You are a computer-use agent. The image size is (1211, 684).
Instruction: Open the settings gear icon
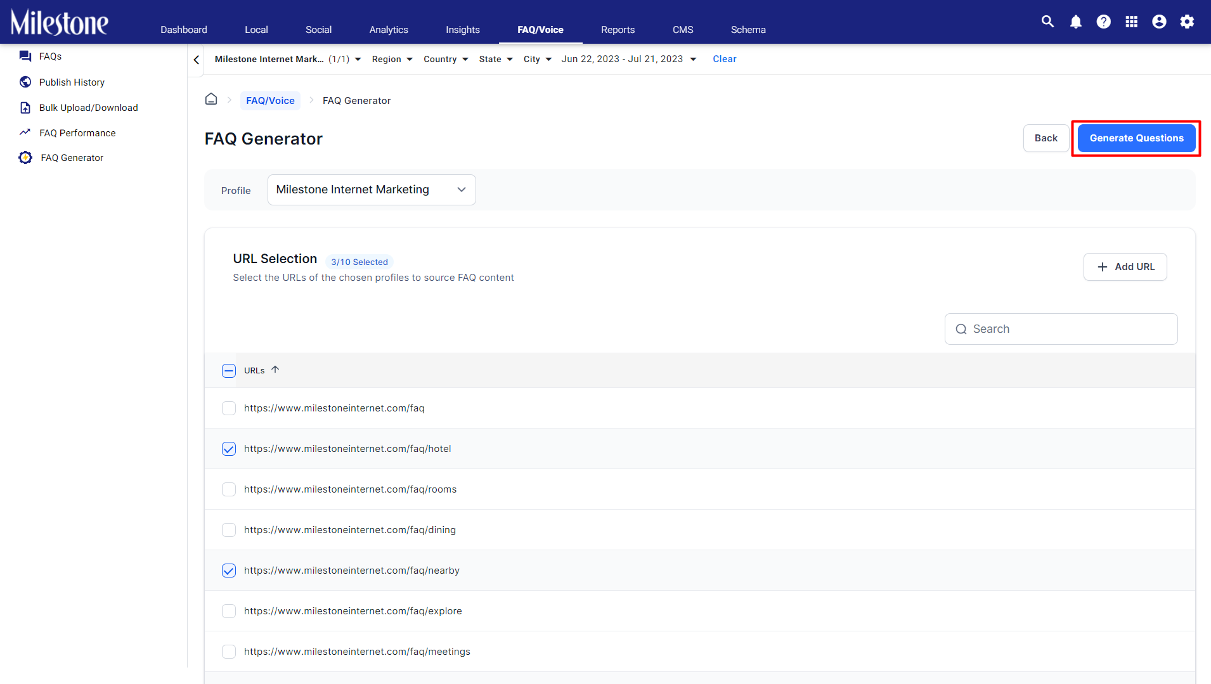pyautogui.click(x=1187, y=22)
